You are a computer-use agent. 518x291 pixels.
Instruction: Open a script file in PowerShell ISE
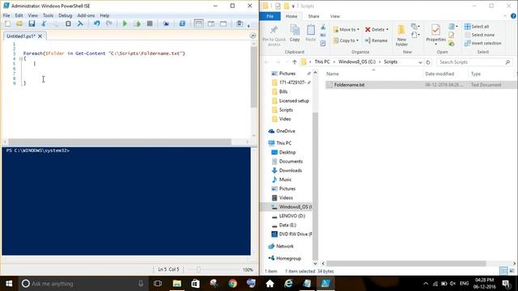click(x=19, y=23)
